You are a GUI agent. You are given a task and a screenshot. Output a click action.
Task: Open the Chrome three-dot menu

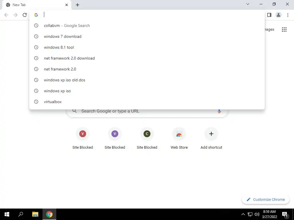[288, 15]
